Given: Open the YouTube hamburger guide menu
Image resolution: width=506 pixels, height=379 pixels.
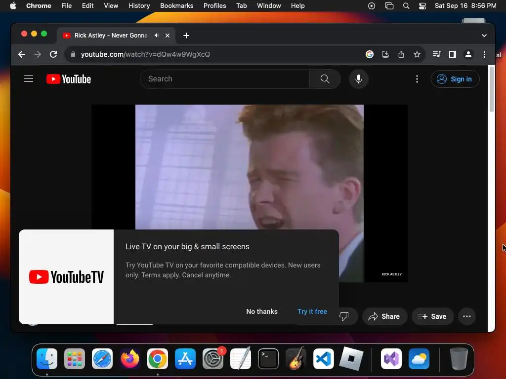Looking at the screenshot, I should point(29,79).
